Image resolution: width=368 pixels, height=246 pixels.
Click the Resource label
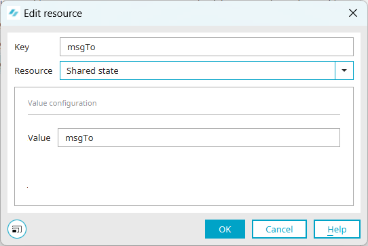tap(33, 70)
